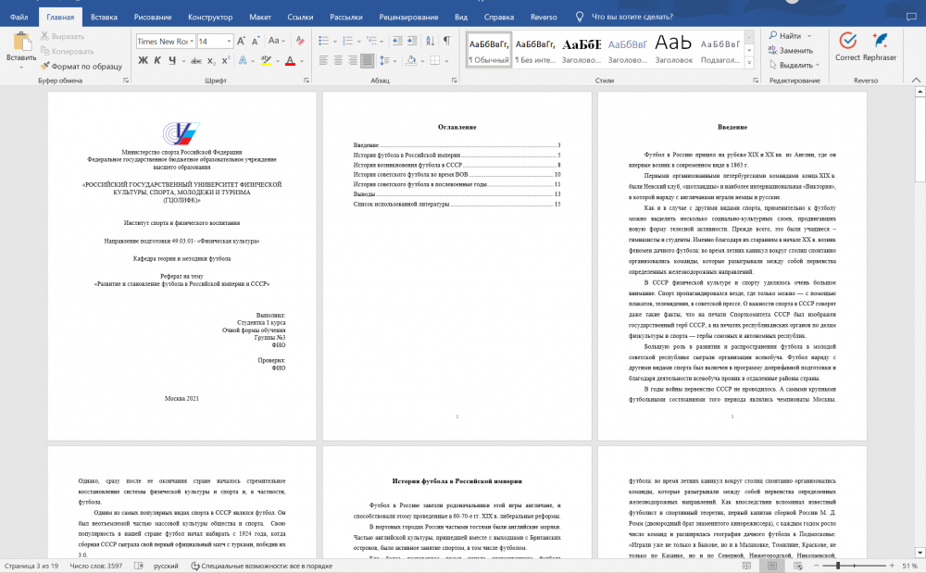
Task: Toggle justified text alignment
Action: click(366, 60)
